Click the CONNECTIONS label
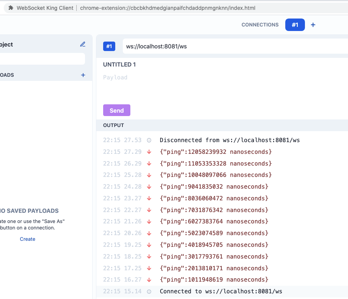 [260, 25]
